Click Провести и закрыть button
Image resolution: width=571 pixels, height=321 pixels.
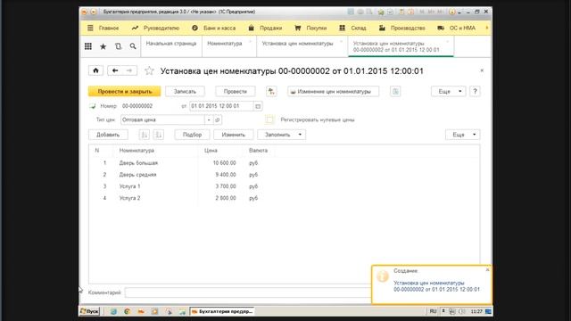pyautogui.click(x=125, y=91)
